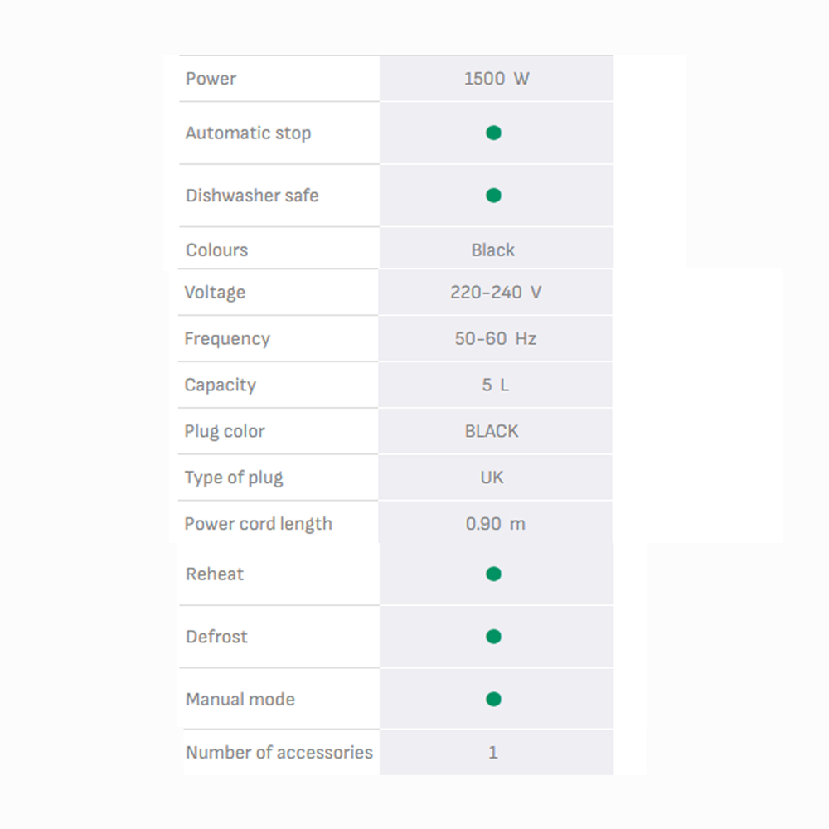This screenshot has width=829, height=829.
Task: Select the 220-240 V value
Action: tap(495, 292)
